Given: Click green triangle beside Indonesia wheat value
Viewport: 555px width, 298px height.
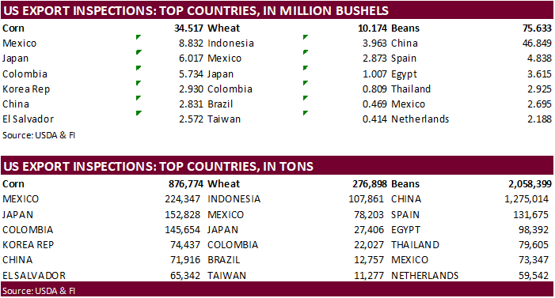Looking at the screenshot, I should pyautogui.click(x=306, y=37).
